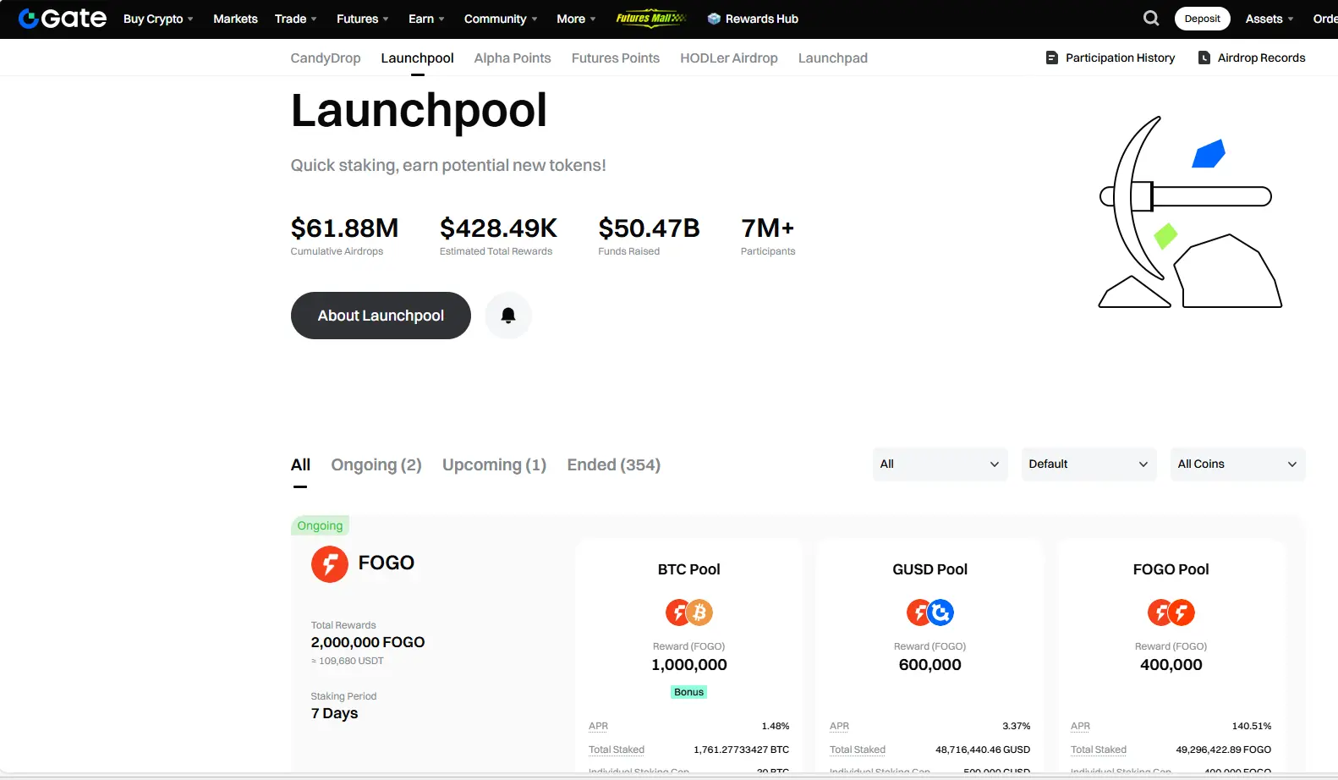Expand the Buy Crypto menu

coord(158,19)
